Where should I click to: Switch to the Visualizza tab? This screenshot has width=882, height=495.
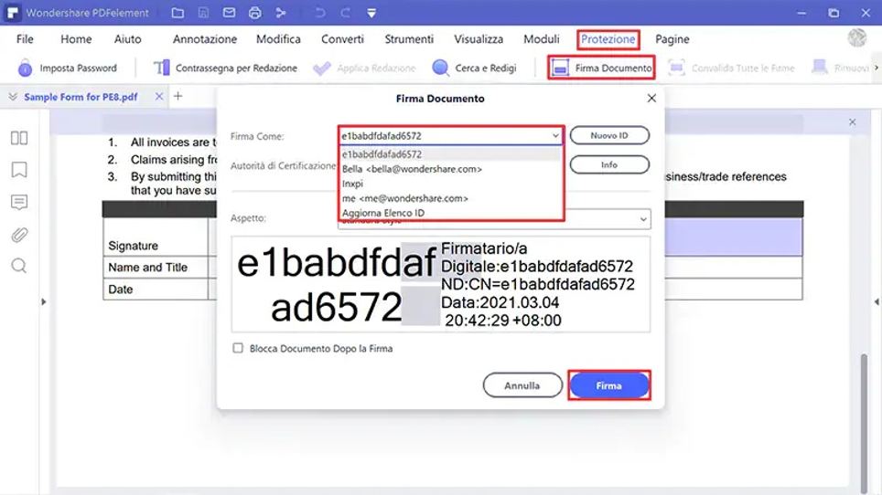coord(479,39)
